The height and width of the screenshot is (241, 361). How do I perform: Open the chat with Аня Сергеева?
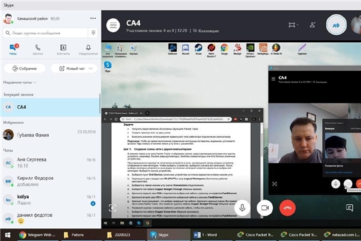pos(50,163)
